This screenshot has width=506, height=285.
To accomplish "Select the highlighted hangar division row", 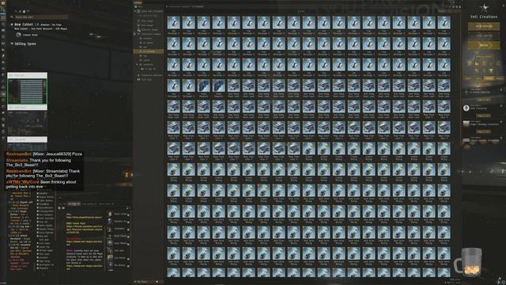I will 149,51.
